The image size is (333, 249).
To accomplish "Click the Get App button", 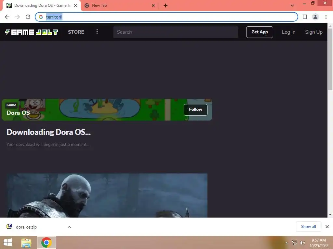I will [x=260, y=32].
